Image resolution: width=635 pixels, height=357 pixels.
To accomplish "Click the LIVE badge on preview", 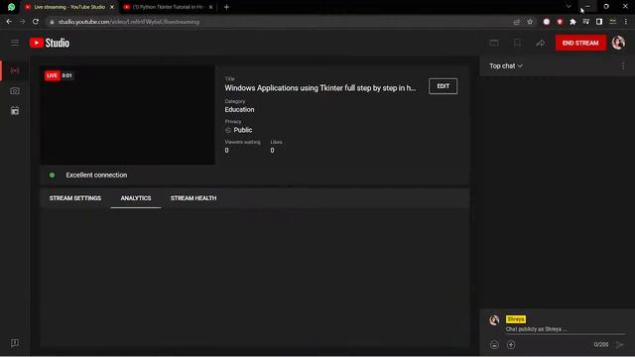I will [52, 75].
